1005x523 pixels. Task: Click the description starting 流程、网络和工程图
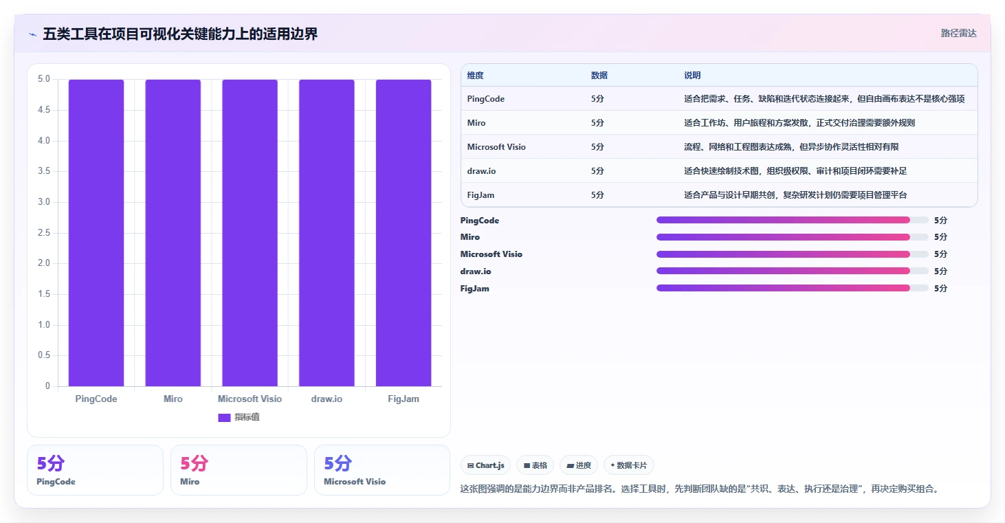[x=791, y=147]
